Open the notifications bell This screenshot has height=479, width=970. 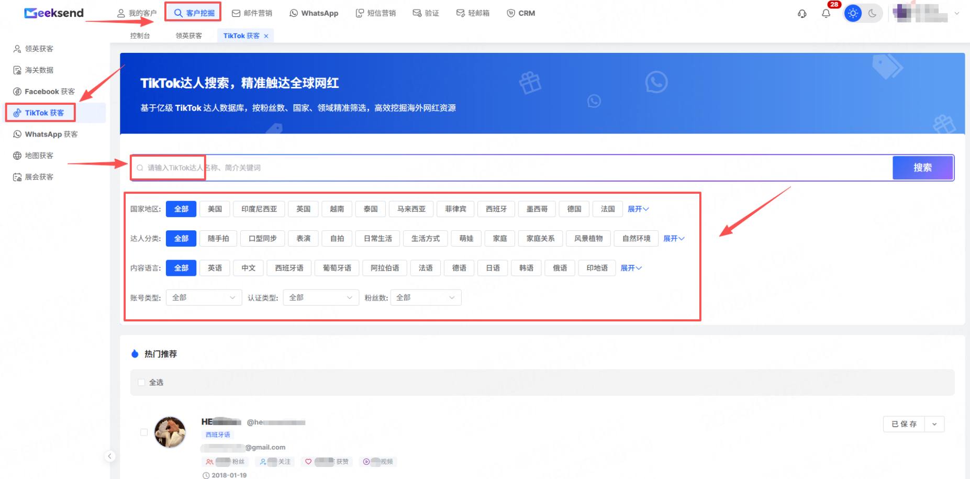[x=826, y=14]
